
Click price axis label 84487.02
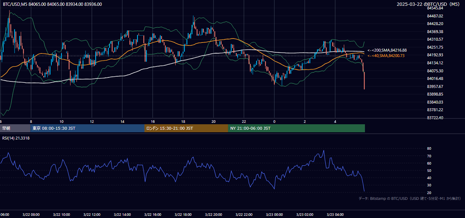(435, 16)
